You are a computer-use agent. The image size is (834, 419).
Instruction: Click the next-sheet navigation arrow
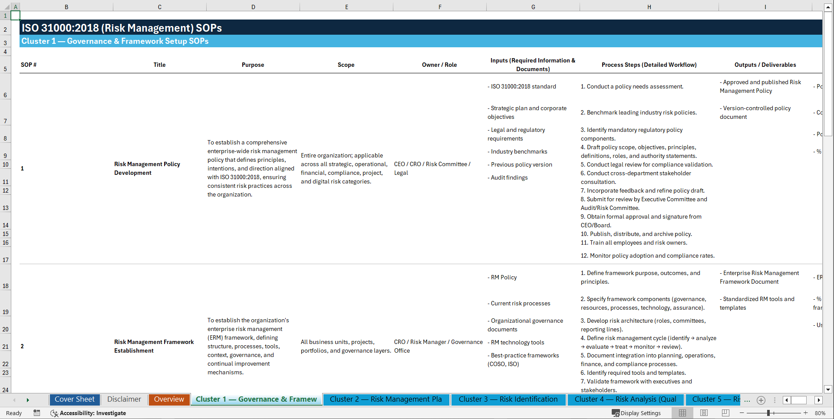28,400
